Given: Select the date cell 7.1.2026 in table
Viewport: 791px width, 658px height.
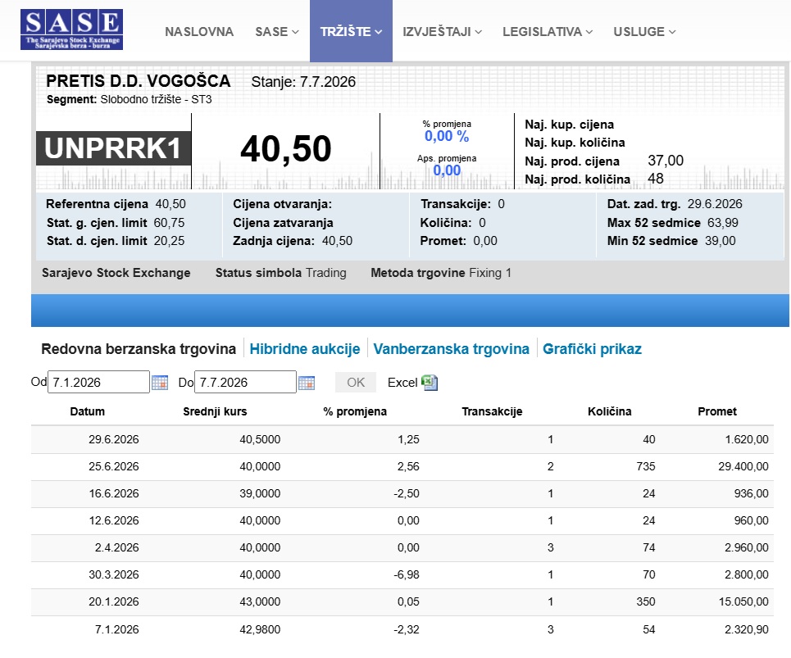Looking at the screenshot, I should 116,629.
